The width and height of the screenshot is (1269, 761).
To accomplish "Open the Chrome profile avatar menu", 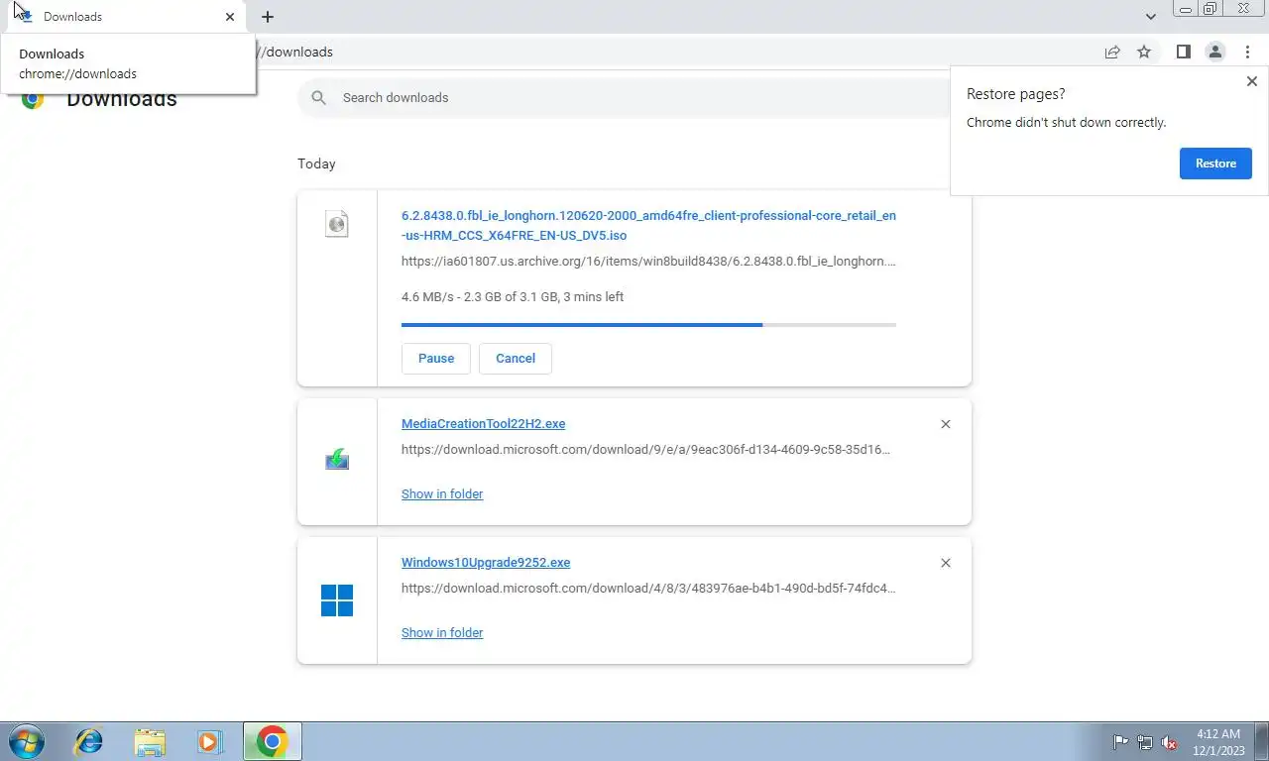I will [1214, 52].
